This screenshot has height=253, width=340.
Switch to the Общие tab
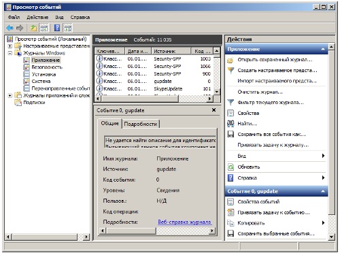pyautogui.click(x=110, y=123)
